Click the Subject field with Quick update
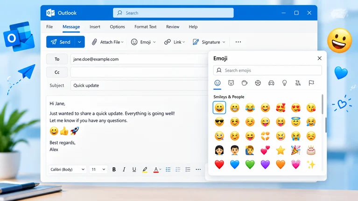The image size is (358, 201). (139, 85)
